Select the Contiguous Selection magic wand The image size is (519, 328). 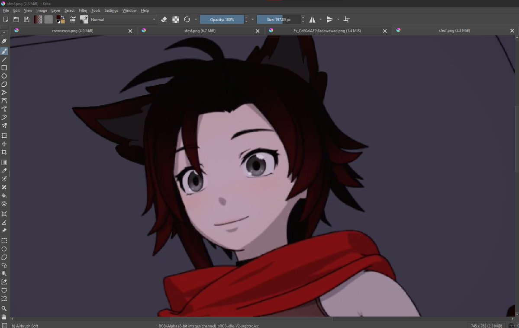pos(4,274)
